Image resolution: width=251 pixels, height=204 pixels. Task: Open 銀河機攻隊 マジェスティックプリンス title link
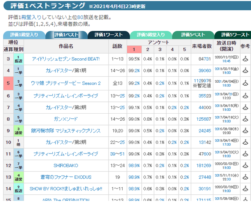pyautogui.click(x=66, y=131)
